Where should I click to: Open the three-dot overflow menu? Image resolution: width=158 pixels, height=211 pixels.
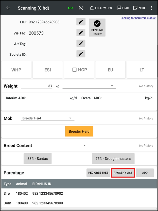[x=151, y=8]
